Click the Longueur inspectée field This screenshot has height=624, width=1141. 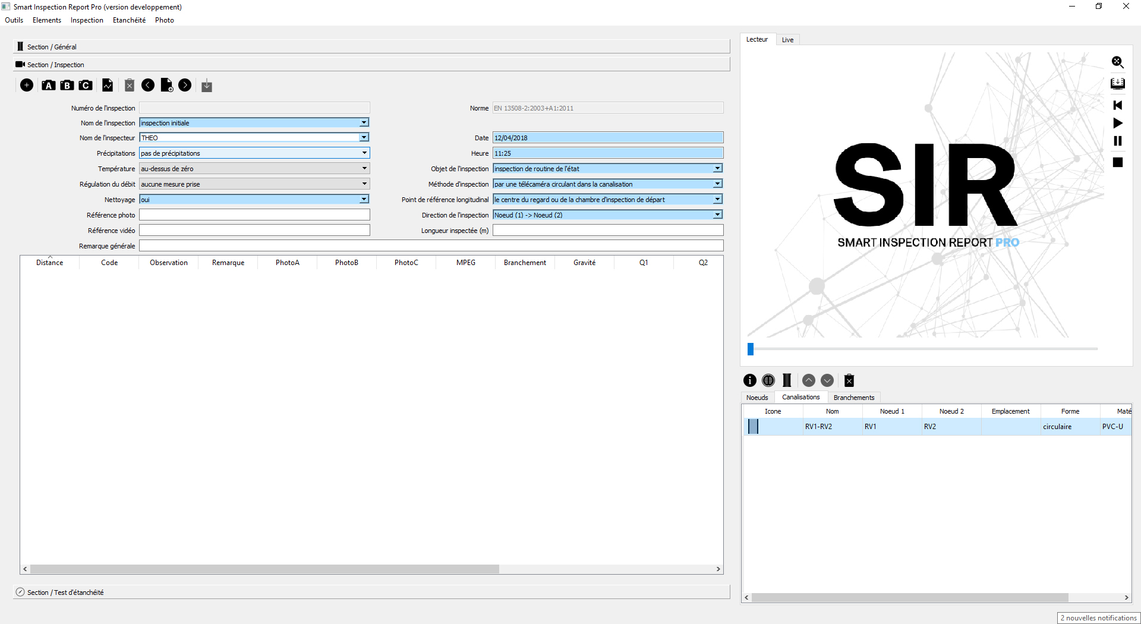[x=608, y=231]
